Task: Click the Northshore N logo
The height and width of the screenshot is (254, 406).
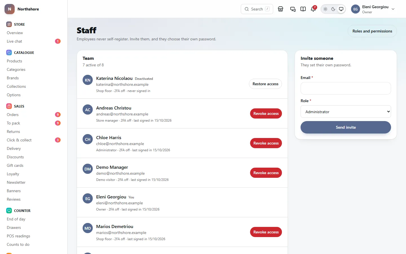Action: [10, 9]
